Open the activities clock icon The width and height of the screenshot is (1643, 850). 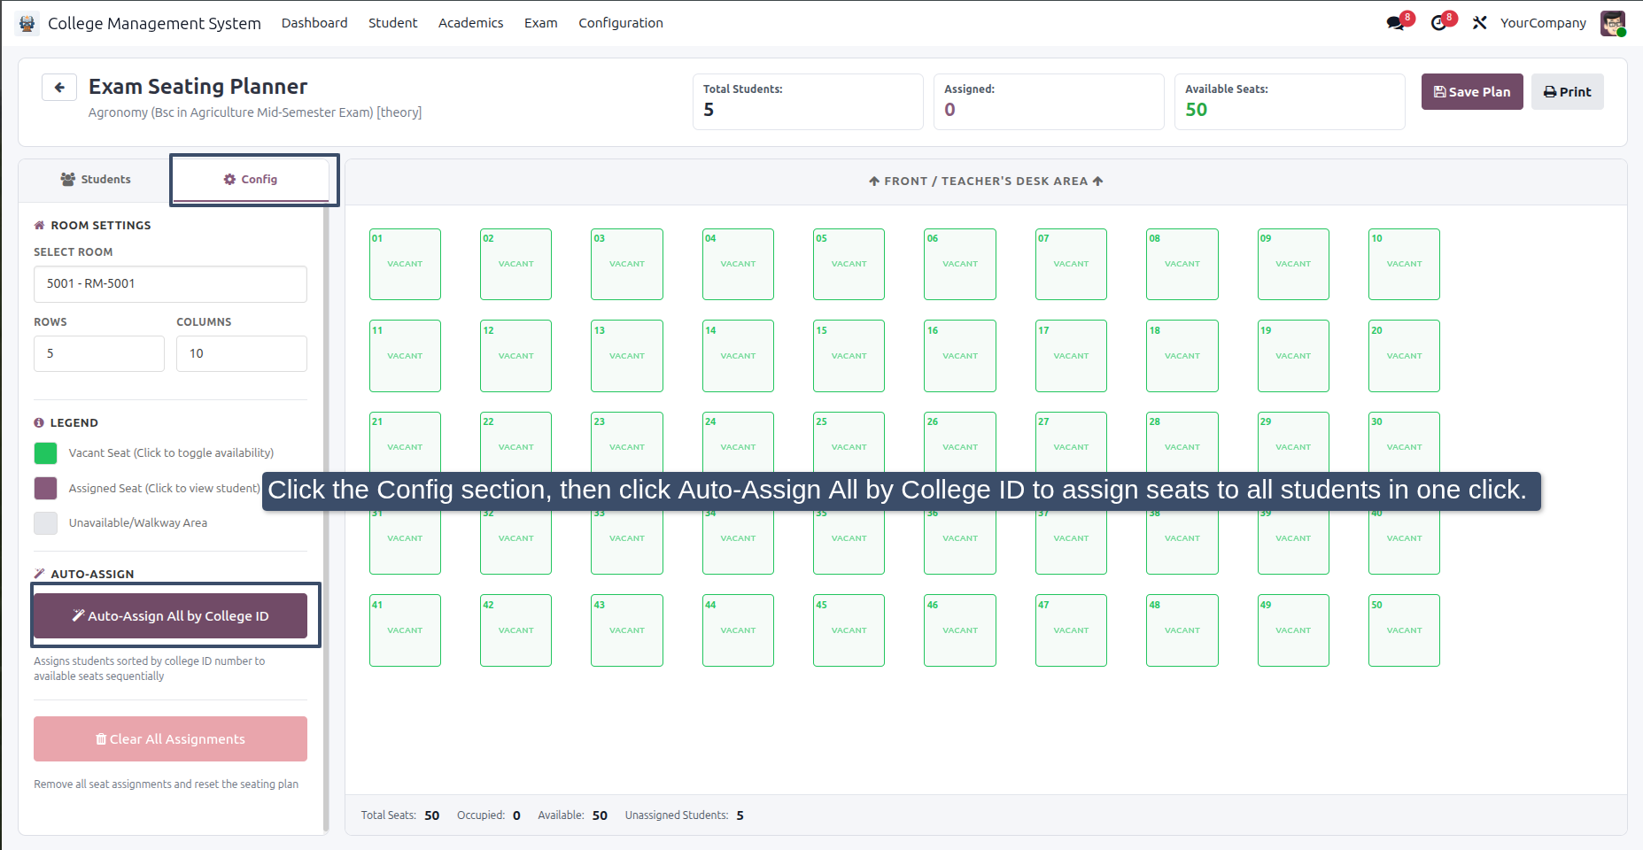click(1439, 23)
